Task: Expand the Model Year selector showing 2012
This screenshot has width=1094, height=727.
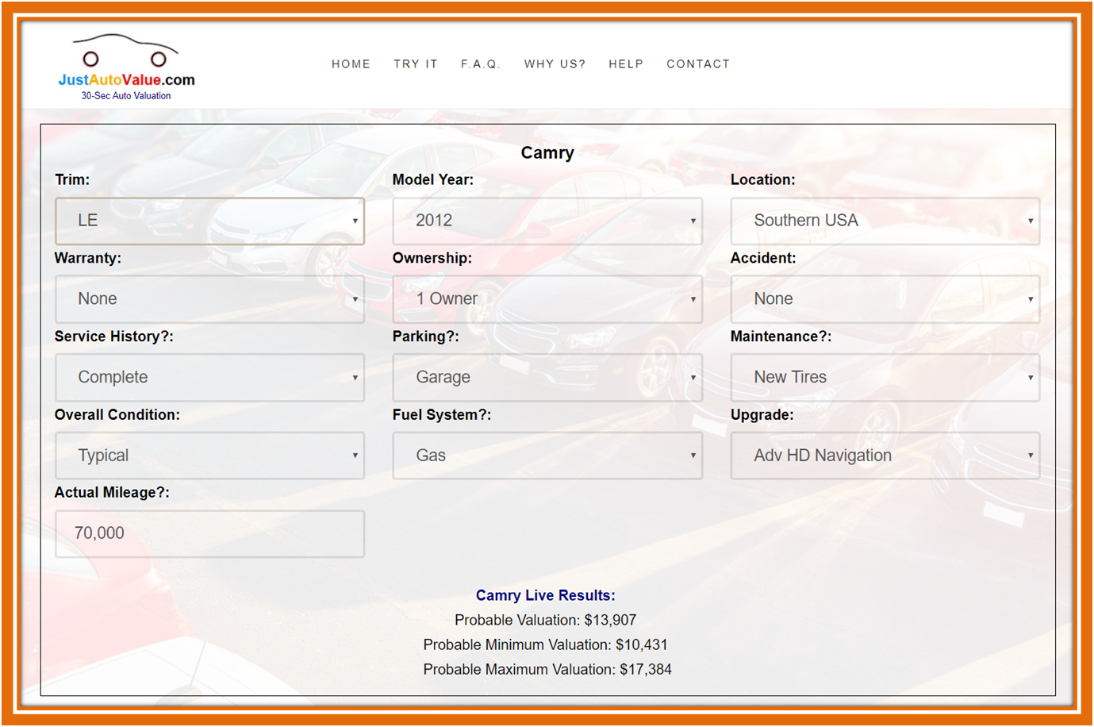Action: click(x=547, y=221)
